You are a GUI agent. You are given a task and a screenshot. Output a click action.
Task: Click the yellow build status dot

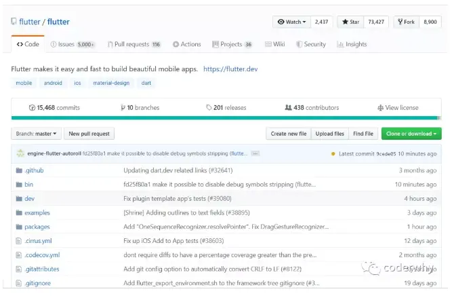click(x=333, y=154)
